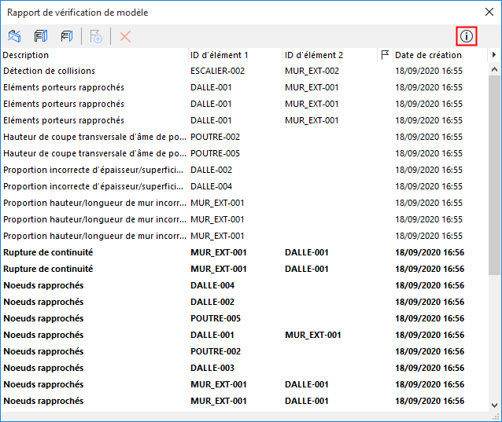The width and height of the screenshot is (502, 422).
Task: Click the date cell in the Détection de collisions row
Action: (x=429, y=71)
